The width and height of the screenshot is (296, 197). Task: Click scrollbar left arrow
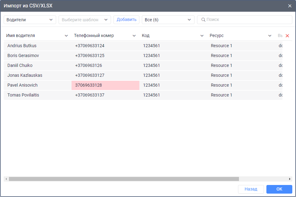(x=6, y=179)
